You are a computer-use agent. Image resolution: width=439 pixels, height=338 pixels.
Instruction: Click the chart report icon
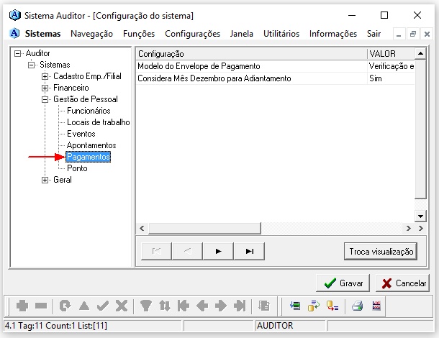pos(376,305)
